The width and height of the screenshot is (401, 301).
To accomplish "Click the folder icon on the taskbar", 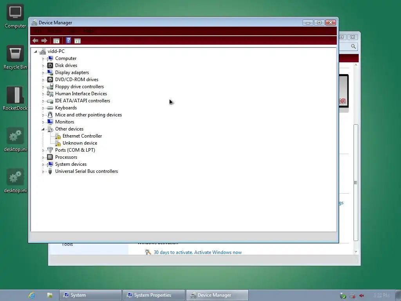I will [50, 295].
